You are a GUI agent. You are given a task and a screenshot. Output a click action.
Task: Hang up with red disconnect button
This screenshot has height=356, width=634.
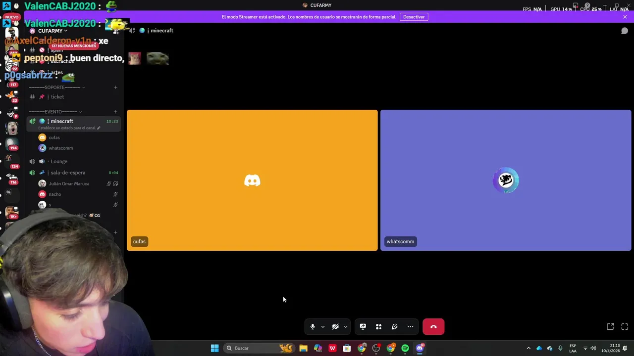pyautogui.click(x=433, y=327)
